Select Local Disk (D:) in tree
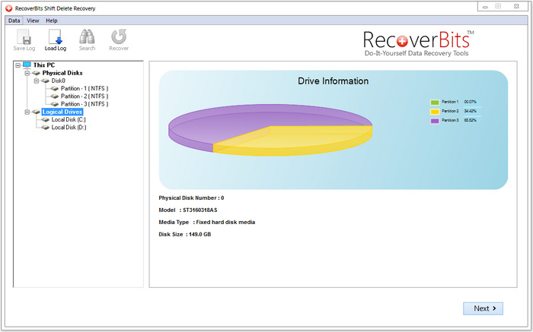This screenshot has width=533, height=332. click(69, 128)
